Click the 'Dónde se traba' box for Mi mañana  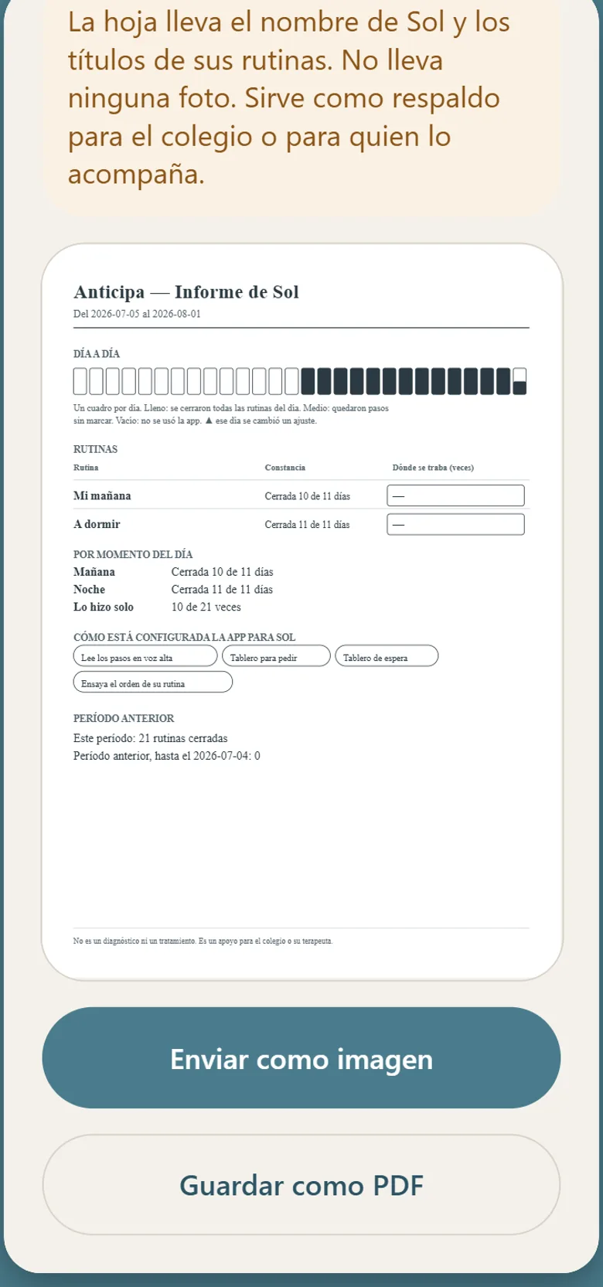click(456, 495)
